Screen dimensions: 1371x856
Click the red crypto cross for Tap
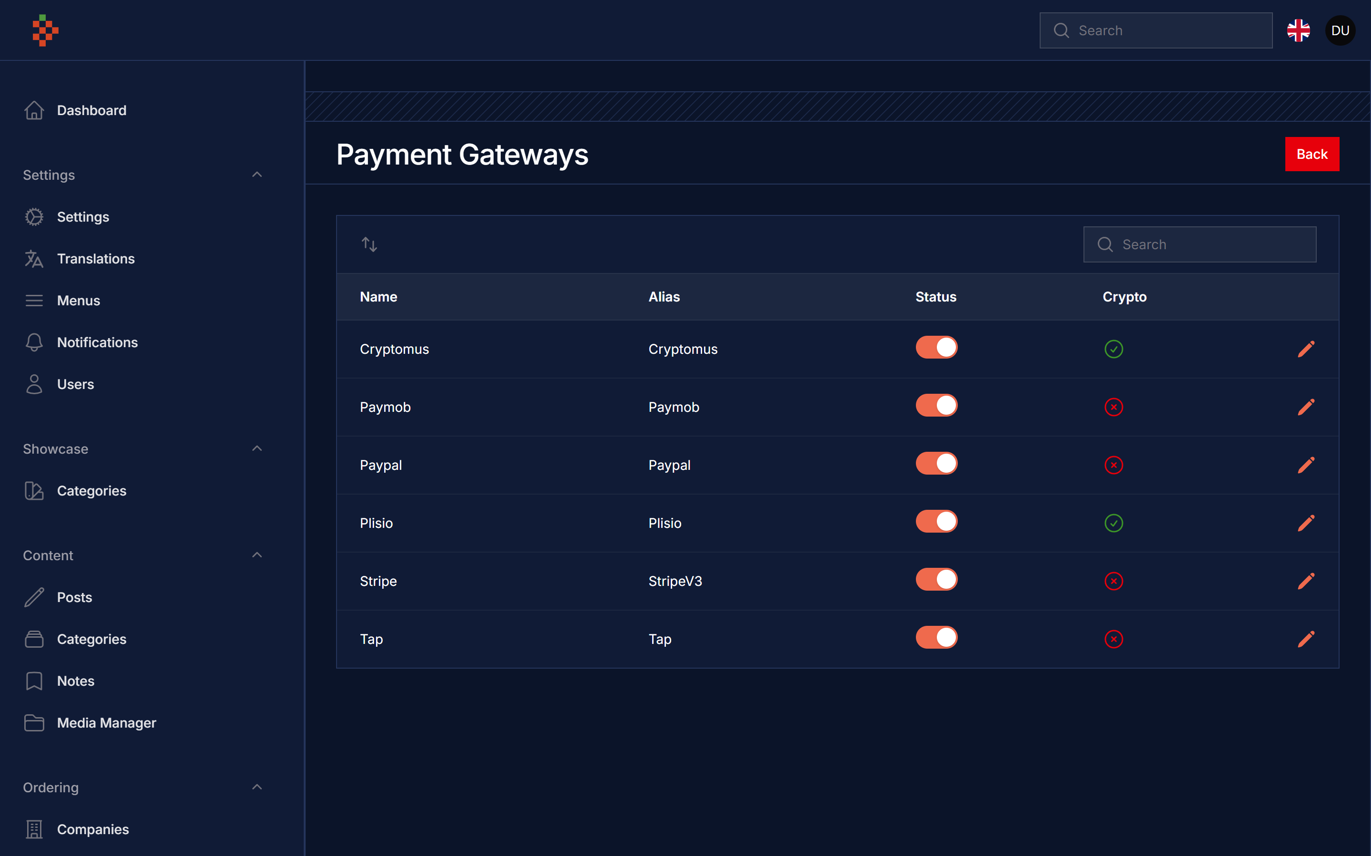1113,639
